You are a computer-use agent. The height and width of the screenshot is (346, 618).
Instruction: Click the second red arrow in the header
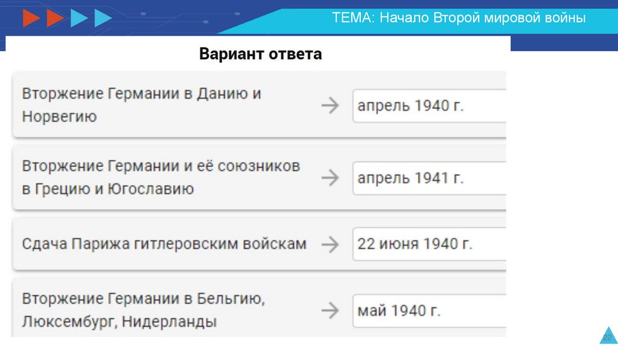point(54,19)
